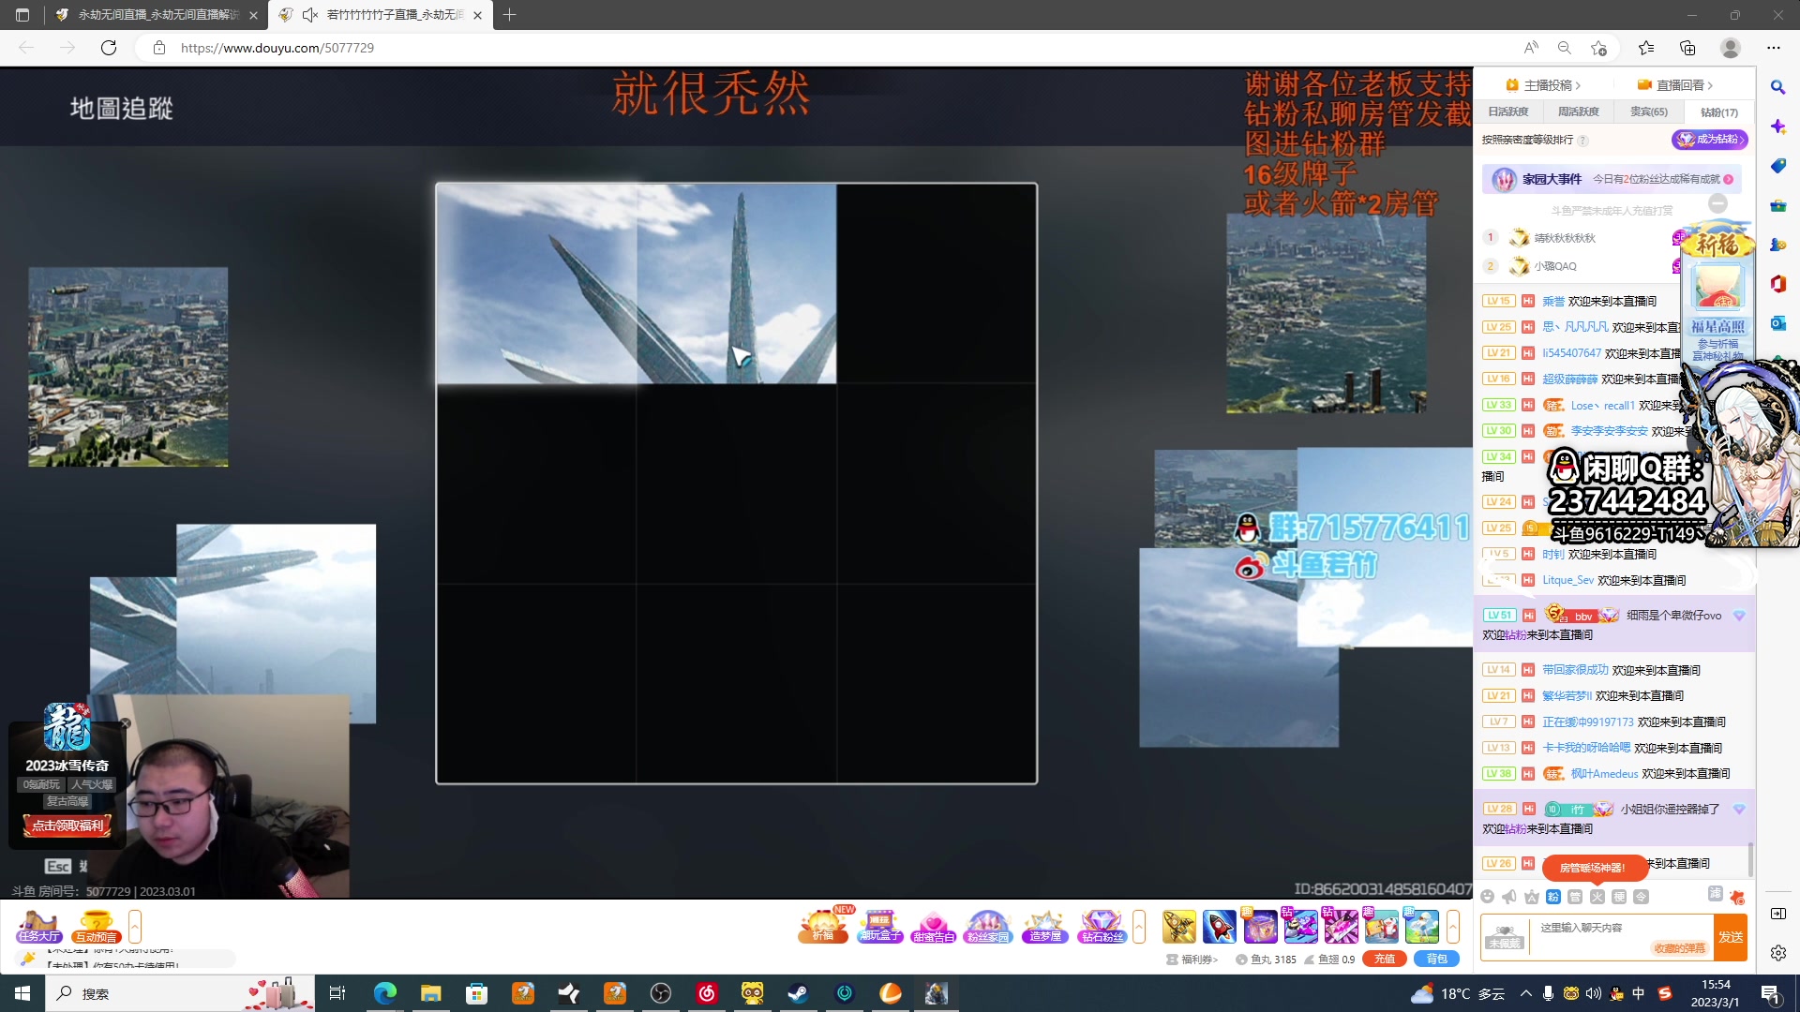1800x1012 pixels.
Task: Open Steam from the taskbar
Action: click(798, 993)
